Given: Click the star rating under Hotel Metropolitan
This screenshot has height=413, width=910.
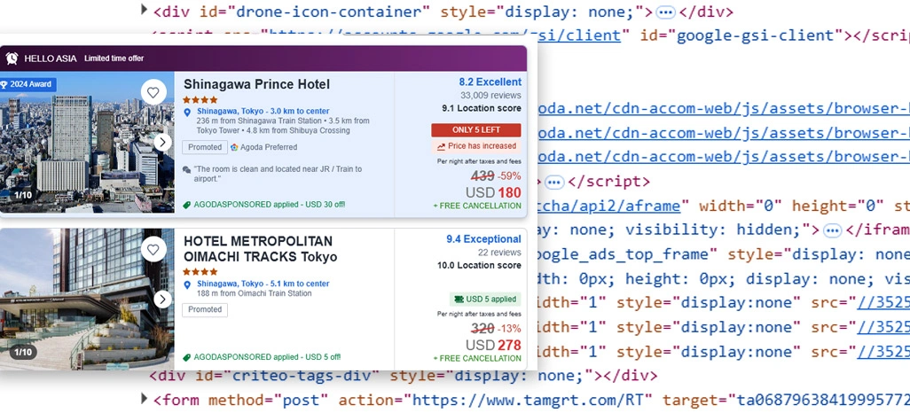Looking at the screenshot, I should tap(200, 271).
